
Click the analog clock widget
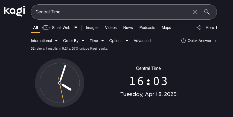point(60,83)
